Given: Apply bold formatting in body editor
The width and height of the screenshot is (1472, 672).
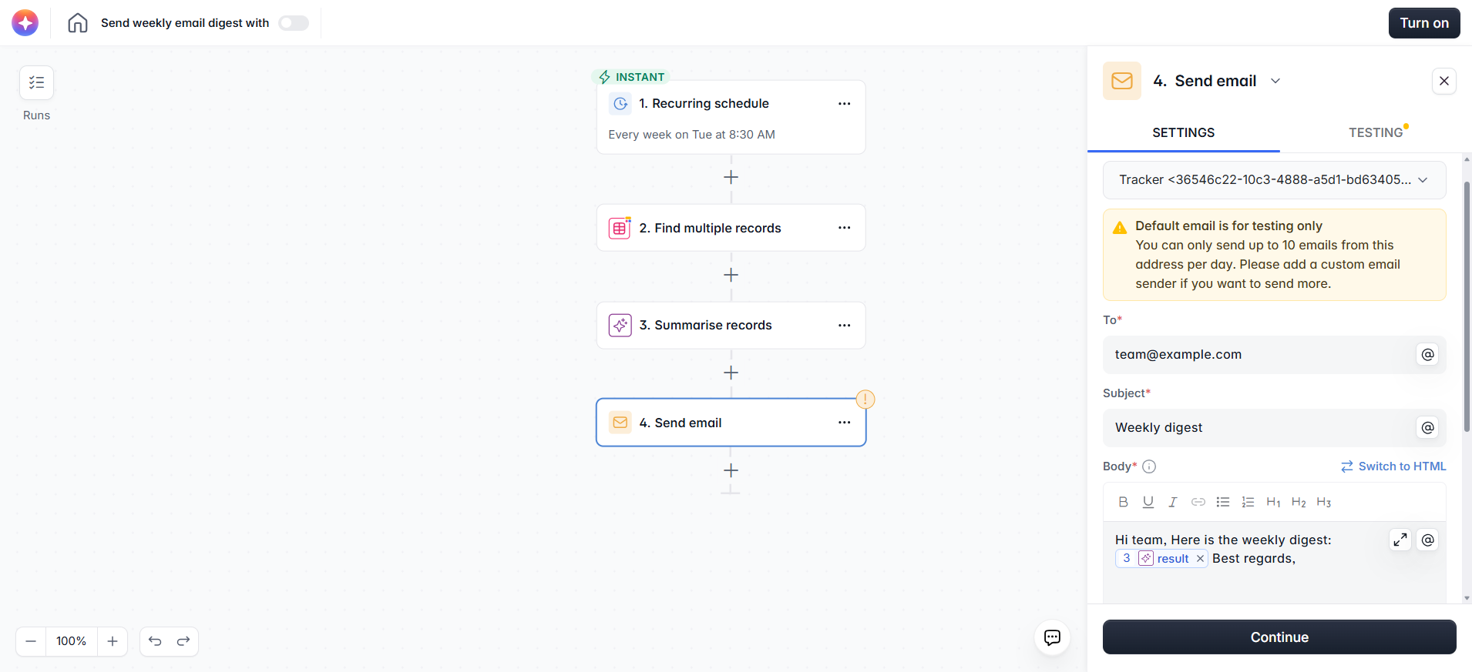Looking at the screenshot, I should click(1124, 502).
